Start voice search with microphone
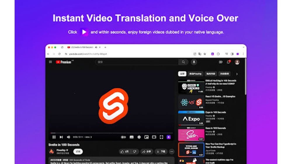 click(194, 62)
